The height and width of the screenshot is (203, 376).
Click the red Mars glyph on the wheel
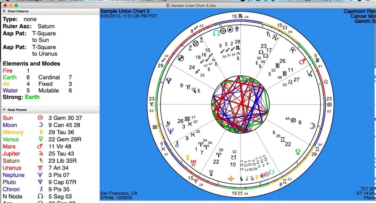302,62
